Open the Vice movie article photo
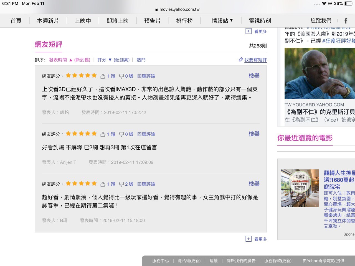This screenshot has height=266, width=355. click(x=320, y=73)
